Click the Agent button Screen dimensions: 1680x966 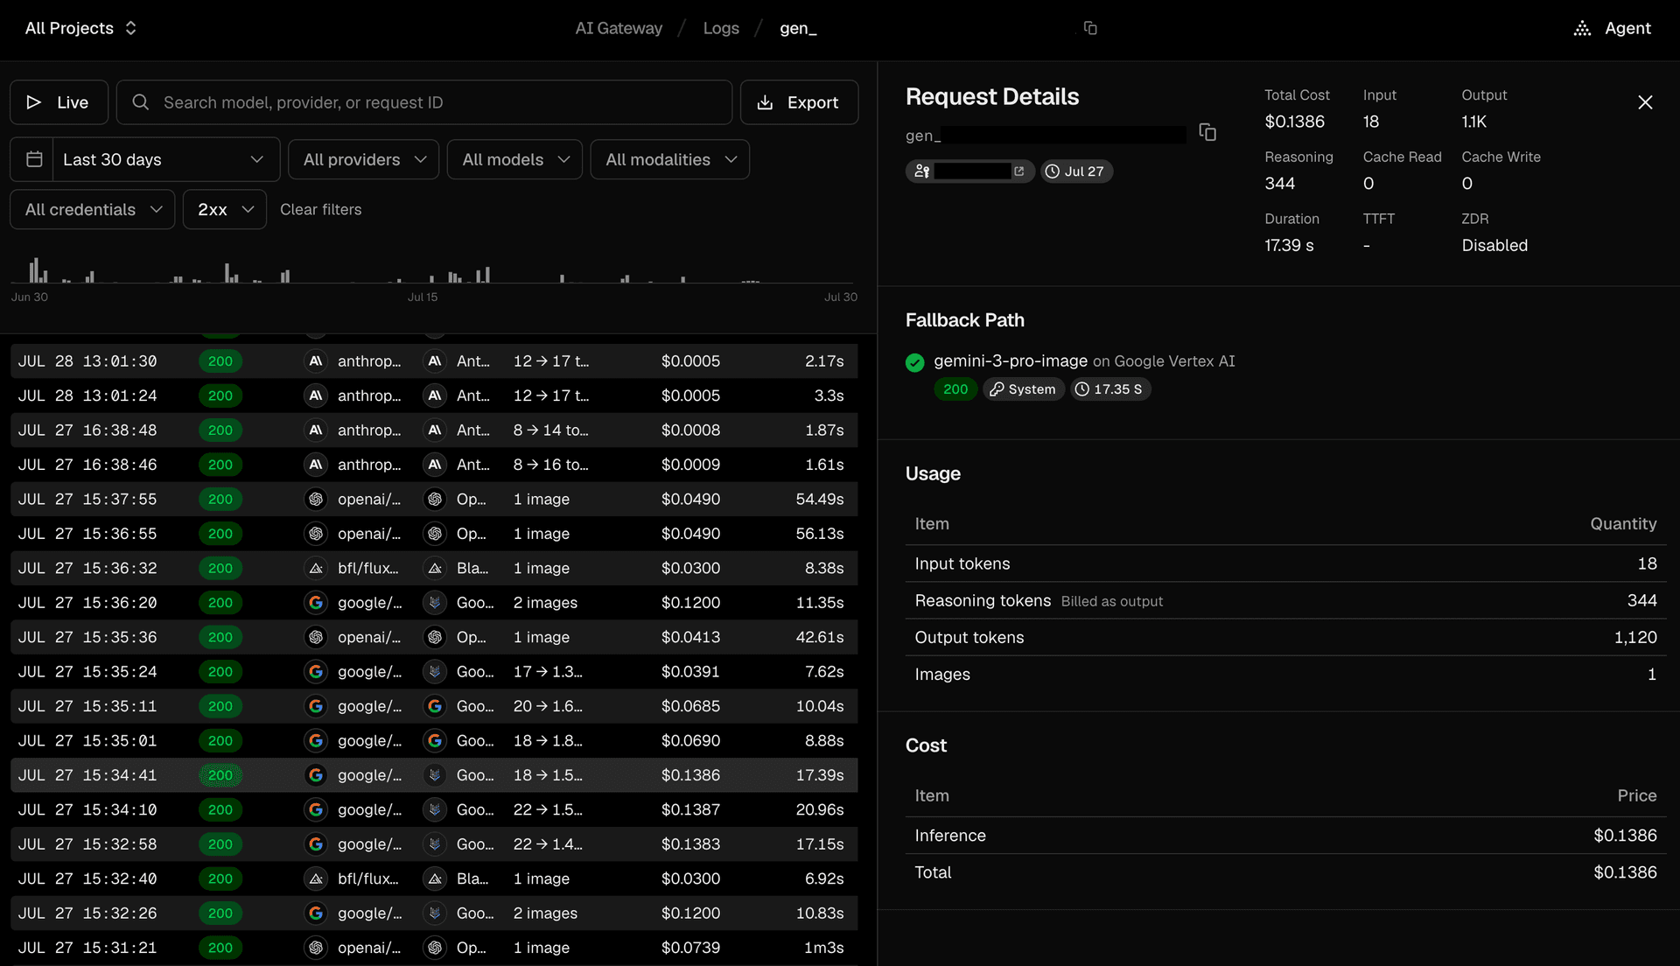tap(1613, 28)
